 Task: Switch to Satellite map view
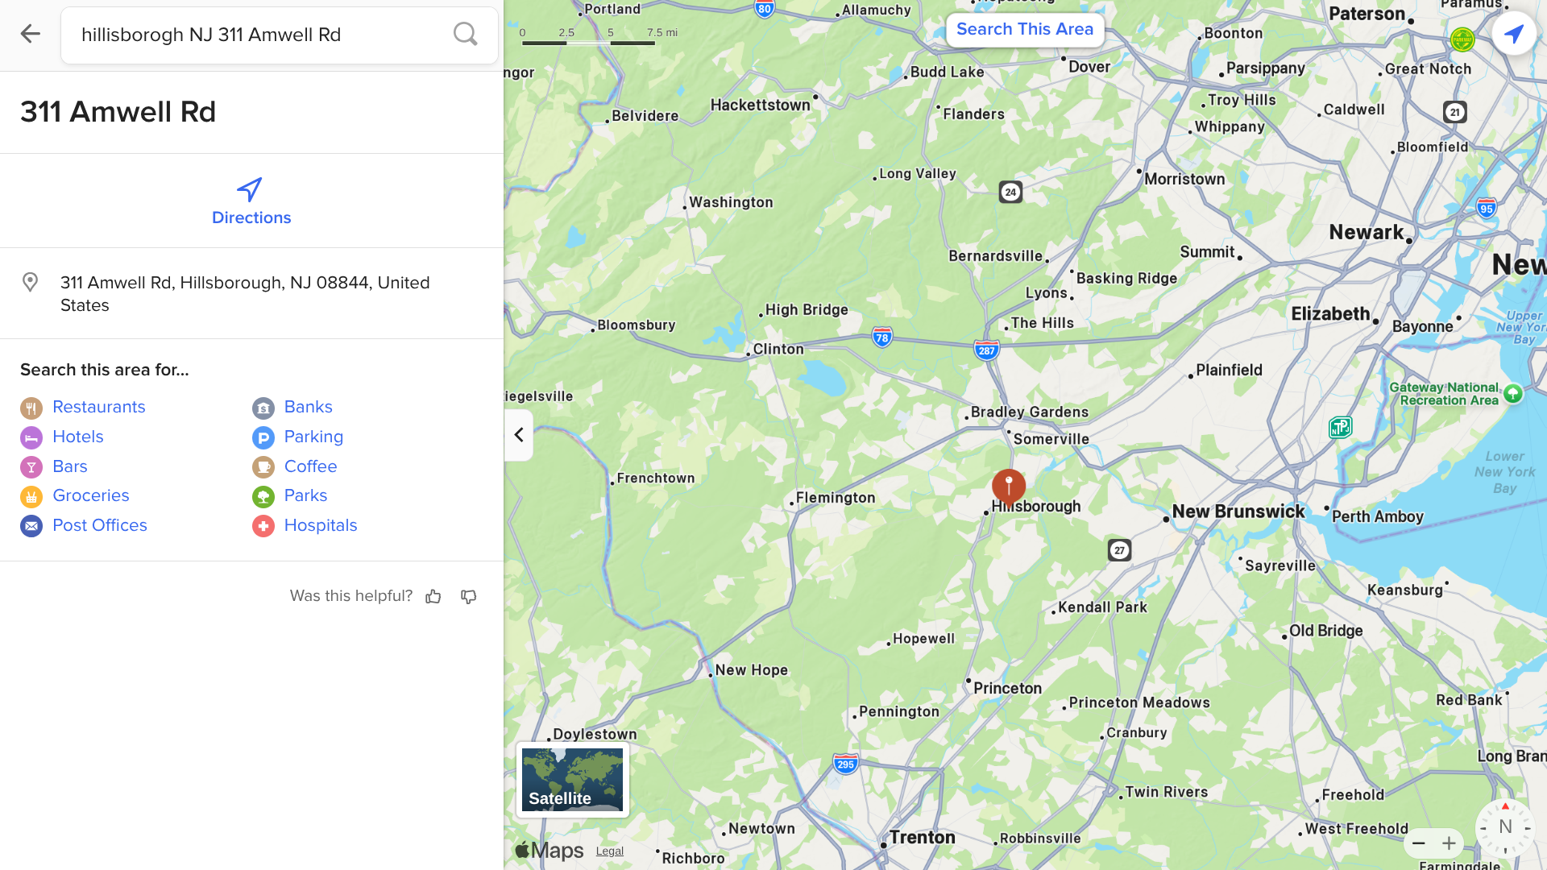[572, 780]
